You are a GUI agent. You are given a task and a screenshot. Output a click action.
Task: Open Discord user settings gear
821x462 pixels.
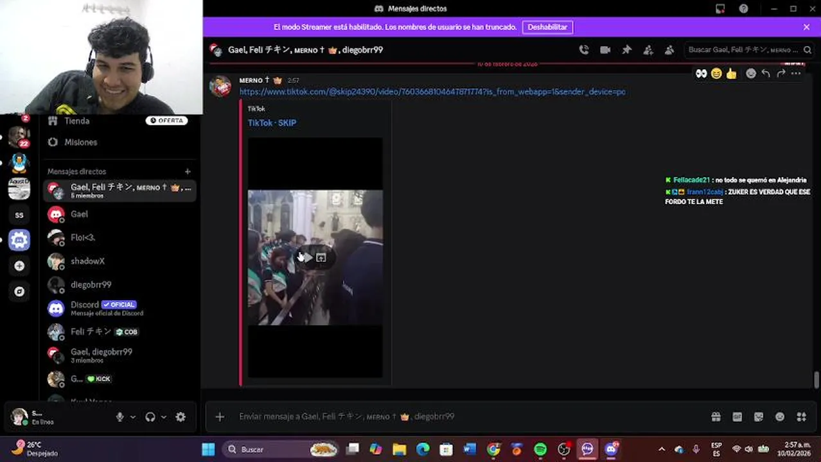181,416
